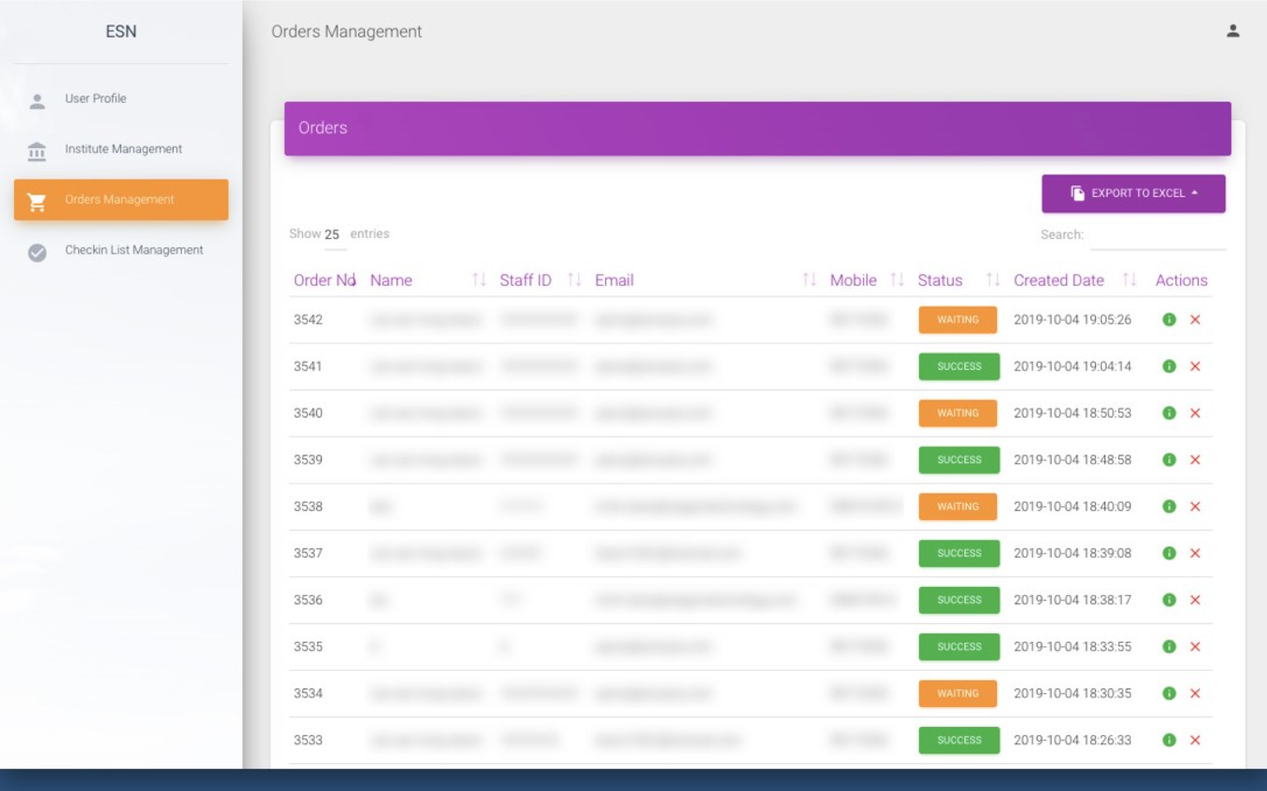Delete order 3534 via red cross
This screenshot has width=1267, height=791.
click(x=1195, y=693)
